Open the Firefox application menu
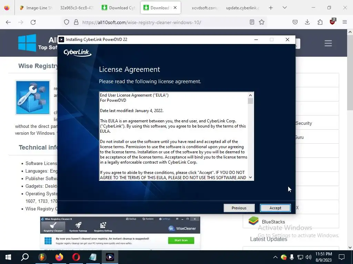Image resolution: width=353 pixels, height=264 pixels. (345, 22)
